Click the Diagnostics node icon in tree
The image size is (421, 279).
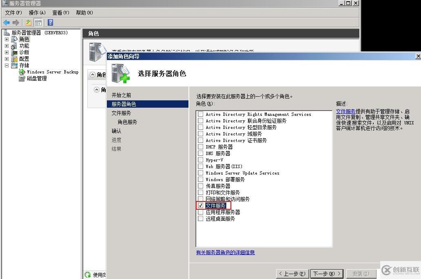[x=14, y=52]
